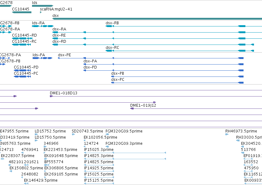Screen dimensions: 262x185
Task: Click the scaRNA:mgU2-41 label
Action: [56, 9]
